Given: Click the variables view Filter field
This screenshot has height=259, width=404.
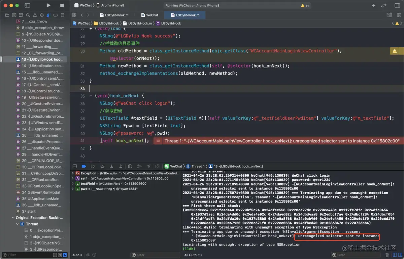Looking at the screenshot, I should tap(155, 255).
